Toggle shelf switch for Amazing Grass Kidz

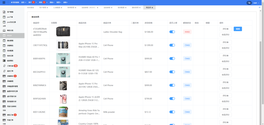172,112
